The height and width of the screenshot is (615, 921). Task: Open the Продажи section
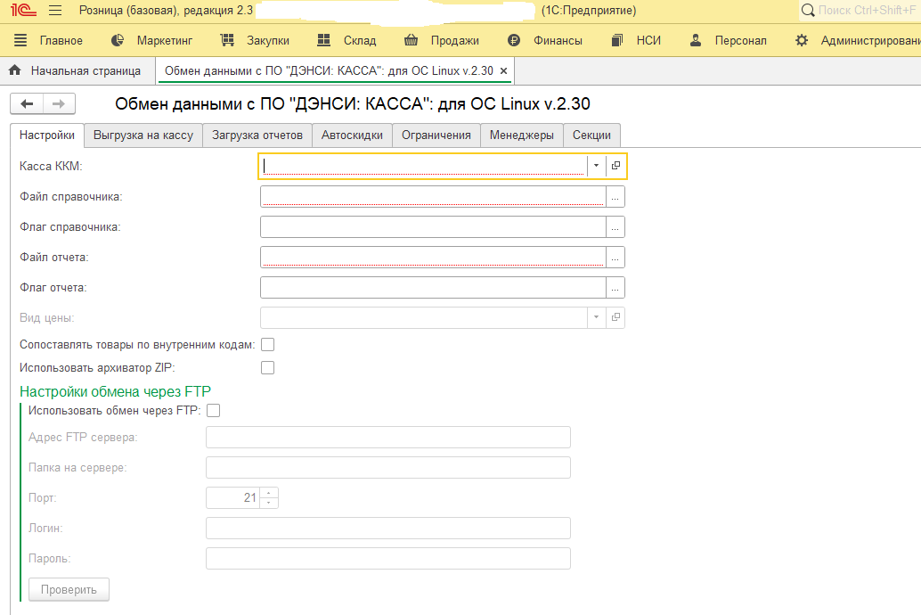454,40
